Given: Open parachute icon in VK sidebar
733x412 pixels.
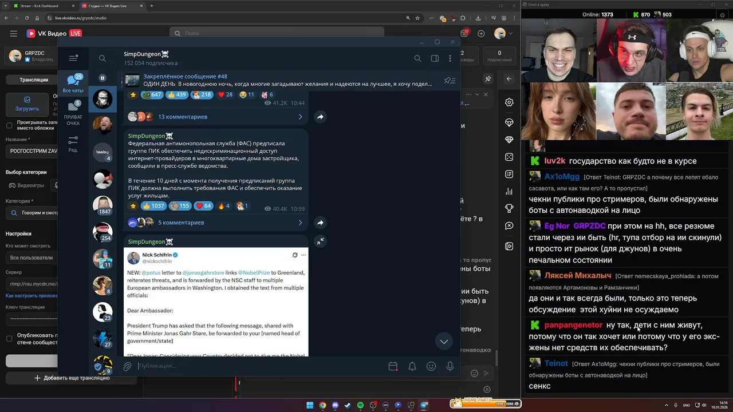Looking at the screenshot, I should (x=509, y=123).
